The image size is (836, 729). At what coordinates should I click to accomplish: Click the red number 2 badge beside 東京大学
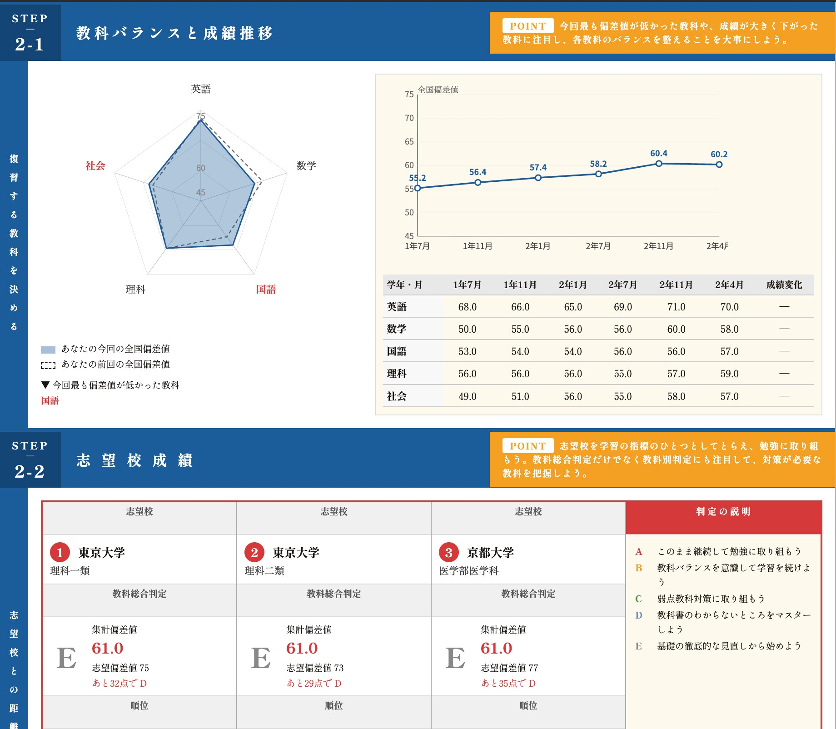(254, 552)
